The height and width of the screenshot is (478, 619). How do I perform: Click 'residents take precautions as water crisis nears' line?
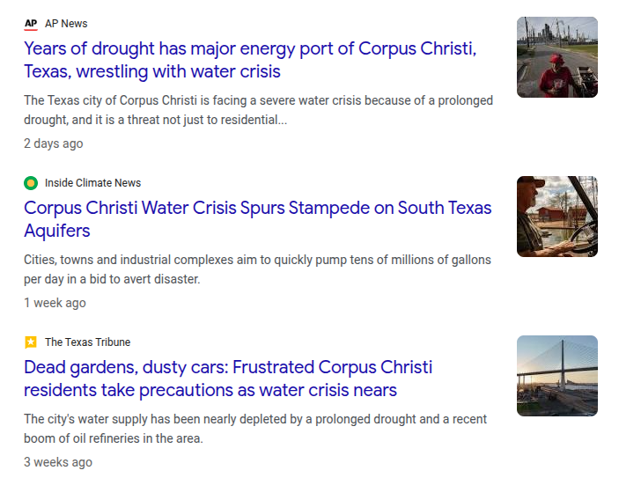coord(210,390)
